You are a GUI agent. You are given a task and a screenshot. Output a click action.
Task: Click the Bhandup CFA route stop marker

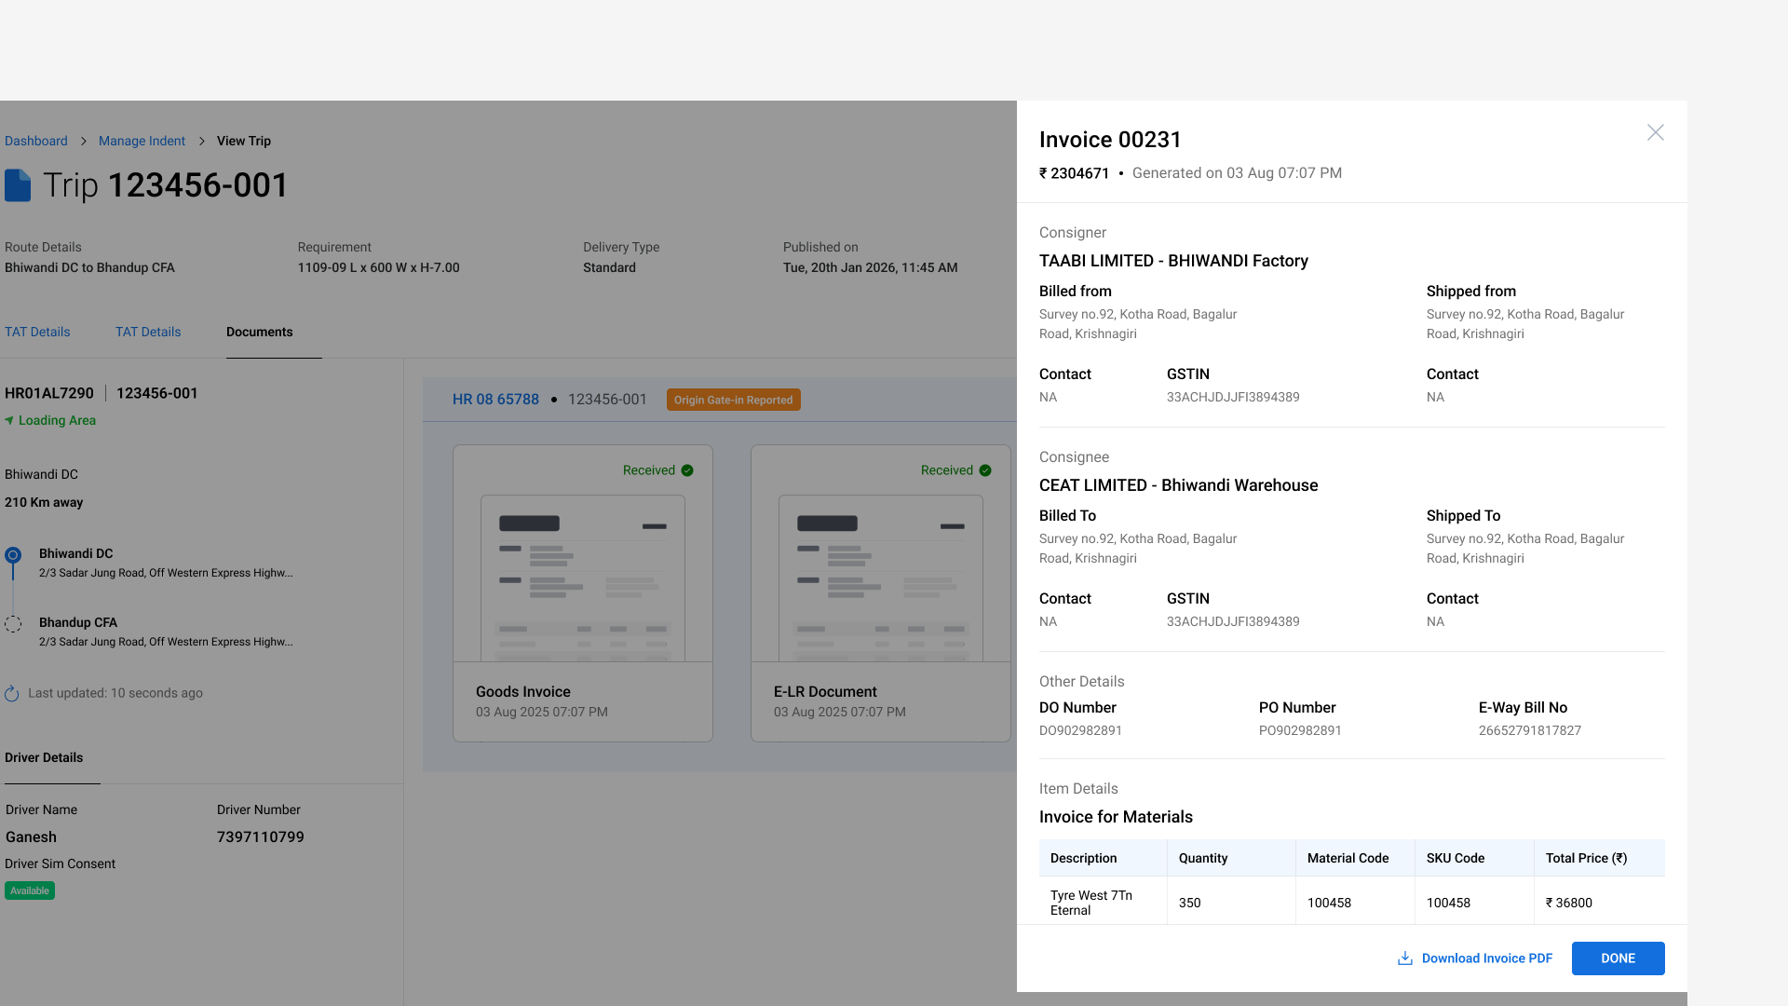pyautogui.click(x=13, y=624)
